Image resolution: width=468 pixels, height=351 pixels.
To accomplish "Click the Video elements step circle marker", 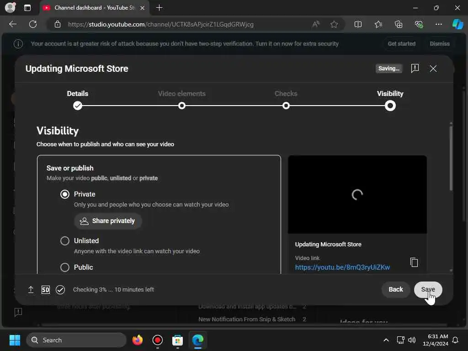I will (x=182, y=106).
